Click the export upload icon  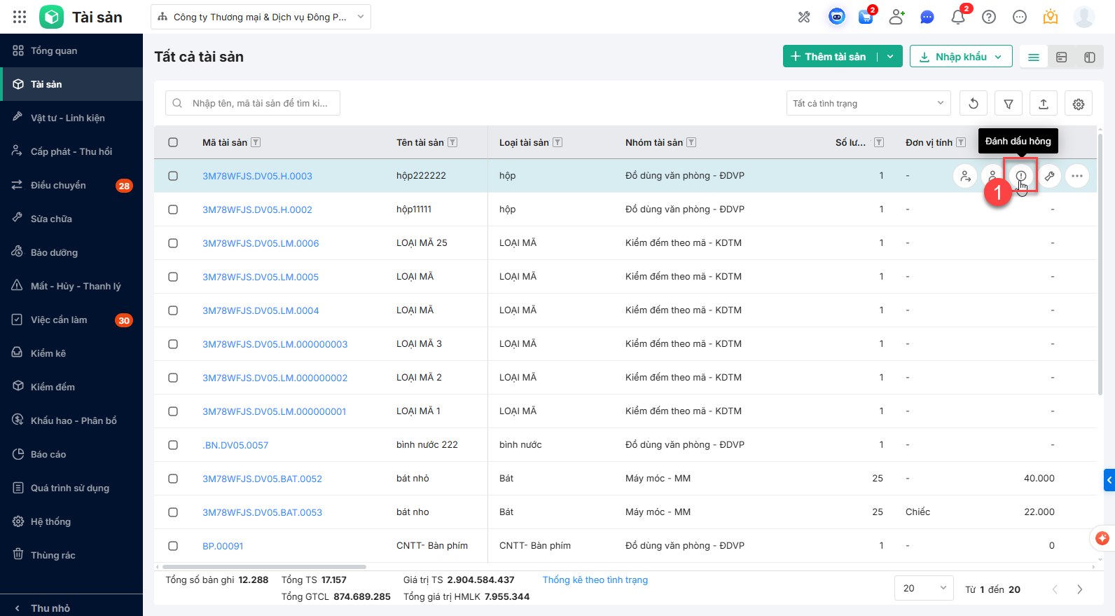pyautogui.click(x=1043, y=104)
